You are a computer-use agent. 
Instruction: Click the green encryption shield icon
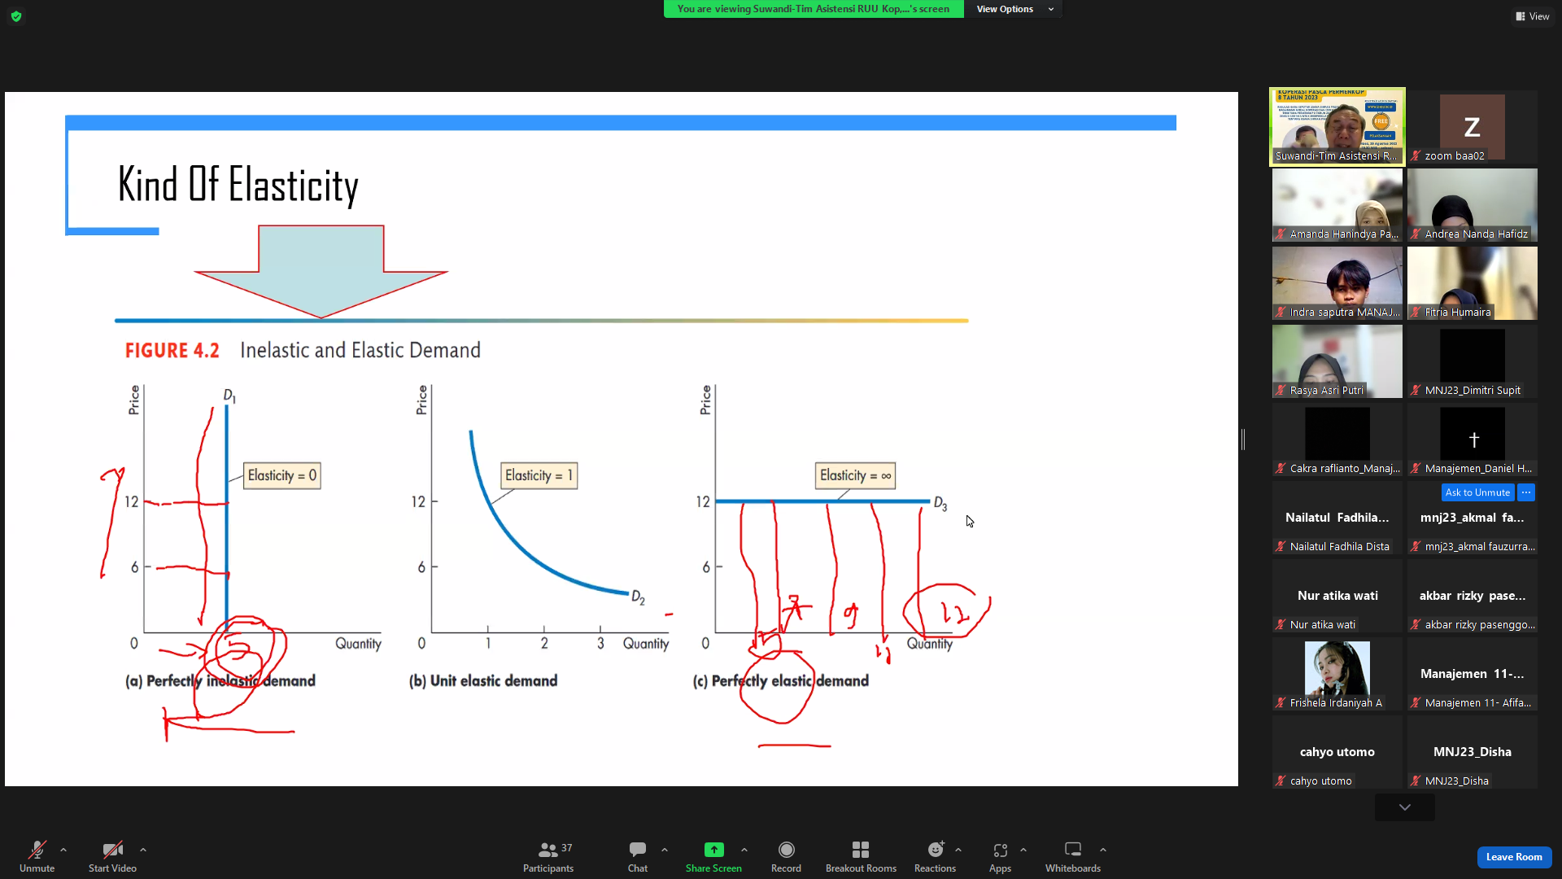[x=16, y=16]
